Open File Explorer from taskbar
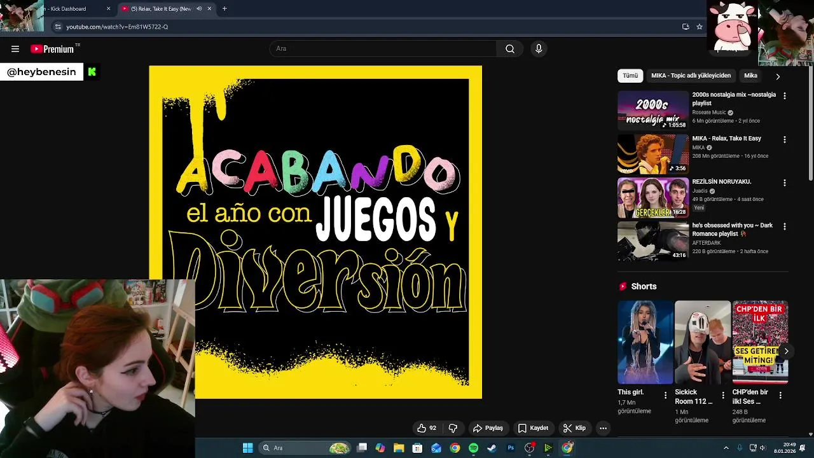The width and height of the screenshot is (814, 458). (x=399, y=448)
